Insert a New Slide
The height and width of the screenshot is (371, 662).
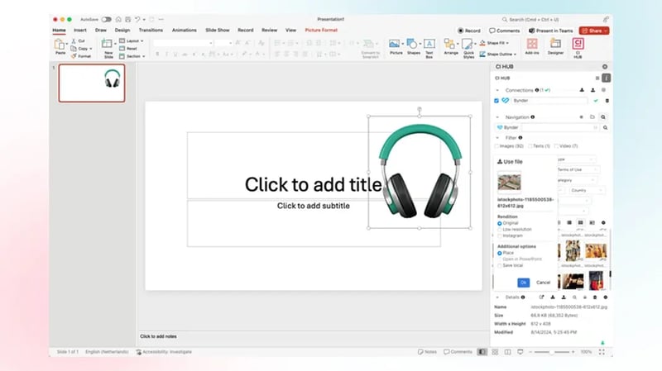tap(108, 48)
